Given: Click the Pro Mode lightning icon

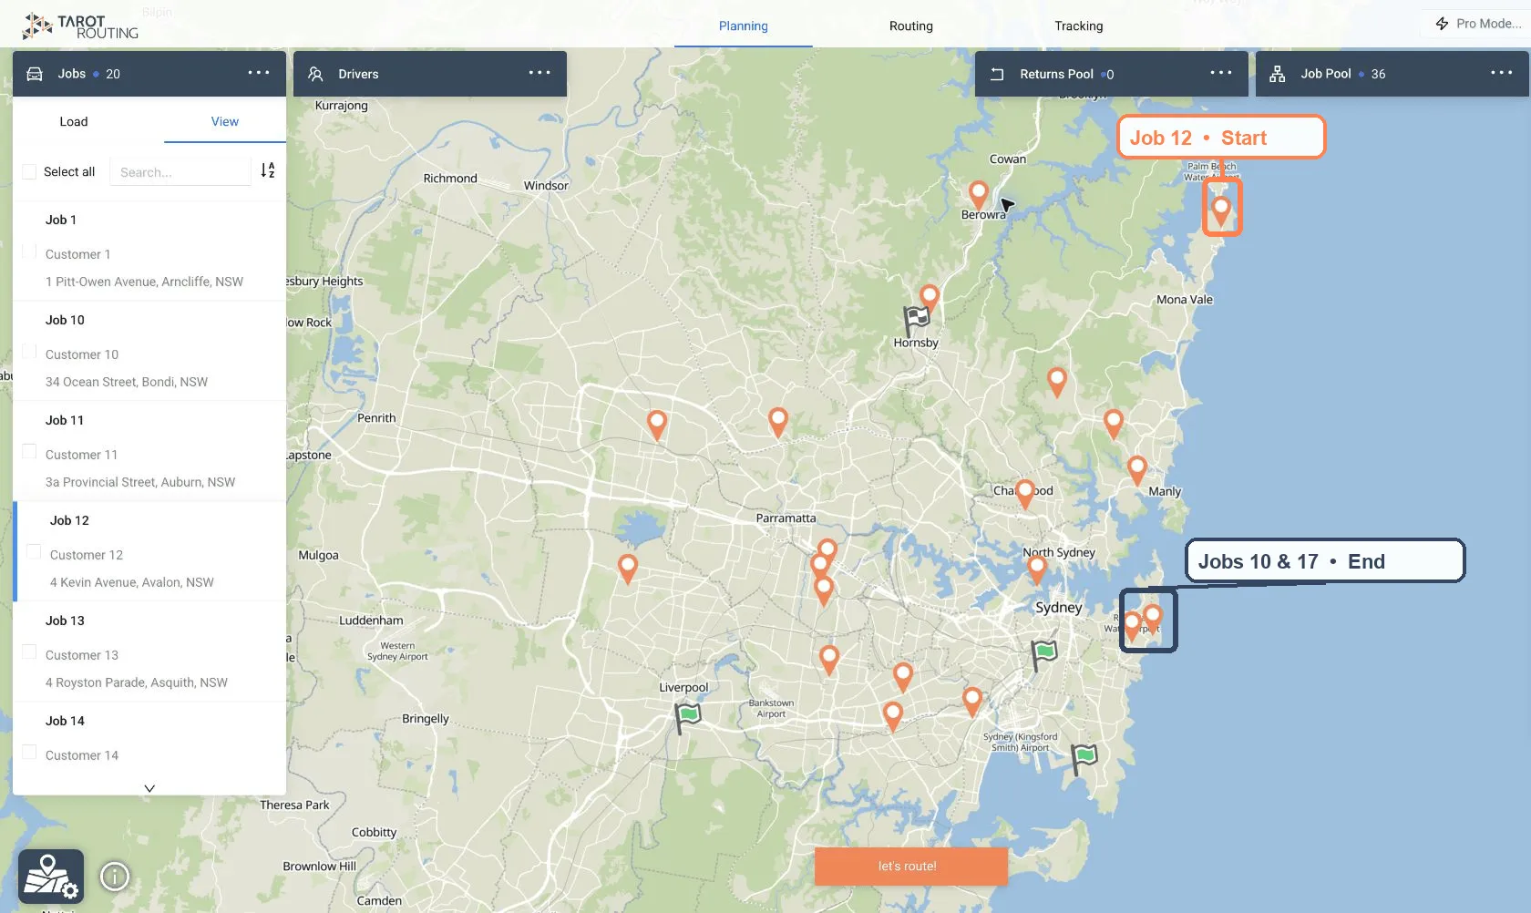Looking at the screenshot, I should (x=1442, y=24).
